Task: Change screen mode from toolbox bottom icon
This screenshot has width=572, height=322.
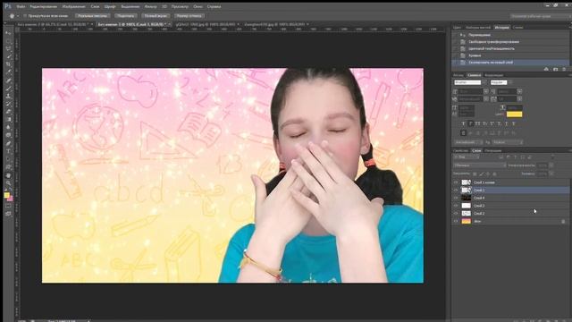Action: (x=8, y=214)
